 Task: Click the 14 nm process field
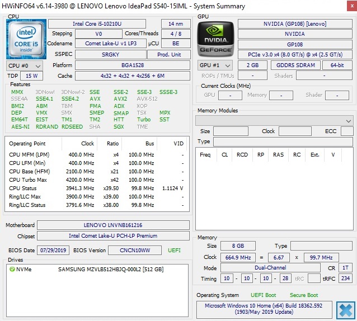[x=176, y=24]
